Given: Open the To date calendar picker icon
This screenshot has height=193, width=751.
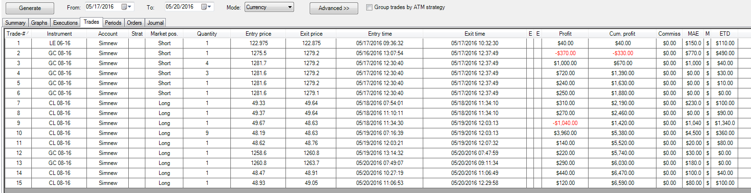Looking at the screenshot, I should 204,7.
